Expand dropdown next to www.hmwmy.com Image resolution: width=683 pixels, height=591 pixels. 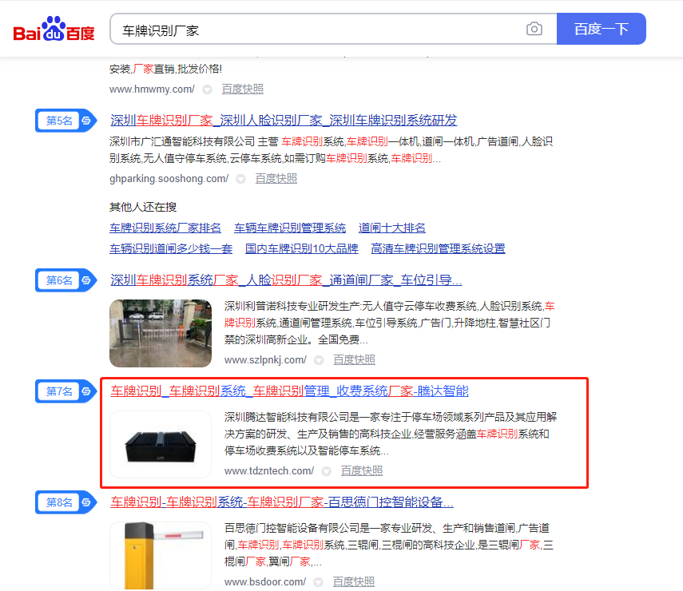pos(208,89)
